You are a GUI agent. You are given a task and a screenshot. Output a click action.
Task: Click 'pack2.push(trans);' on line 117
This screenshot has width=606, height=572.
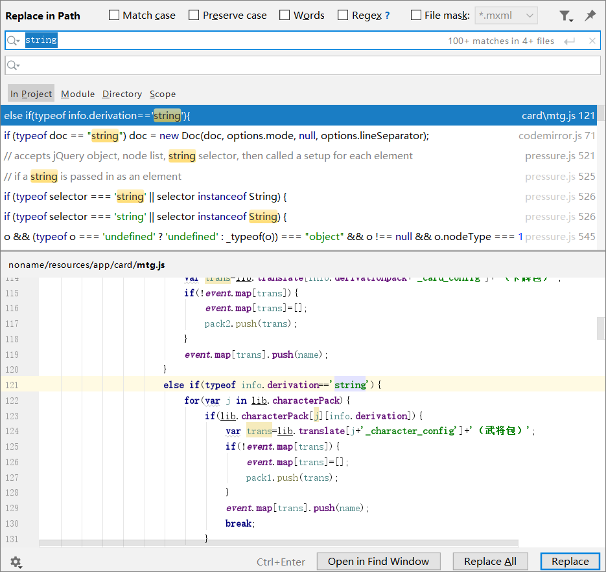point(250,324)
